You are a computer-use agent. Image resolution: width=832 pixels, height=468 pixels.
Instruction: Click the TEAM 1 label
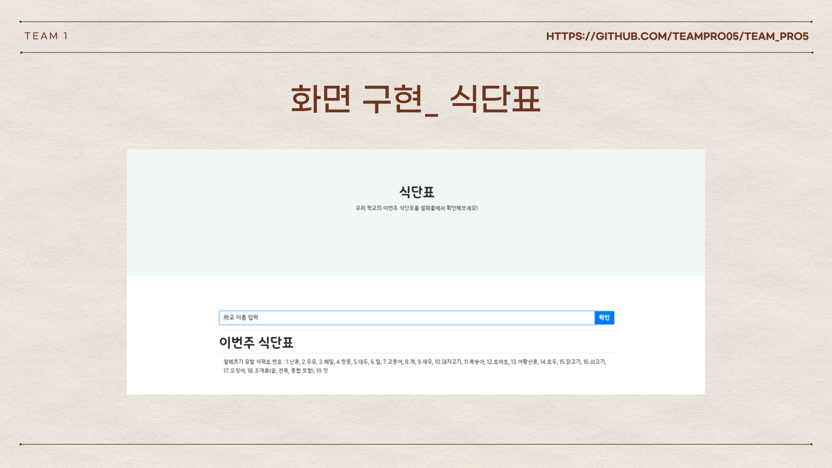click(46, 36)
